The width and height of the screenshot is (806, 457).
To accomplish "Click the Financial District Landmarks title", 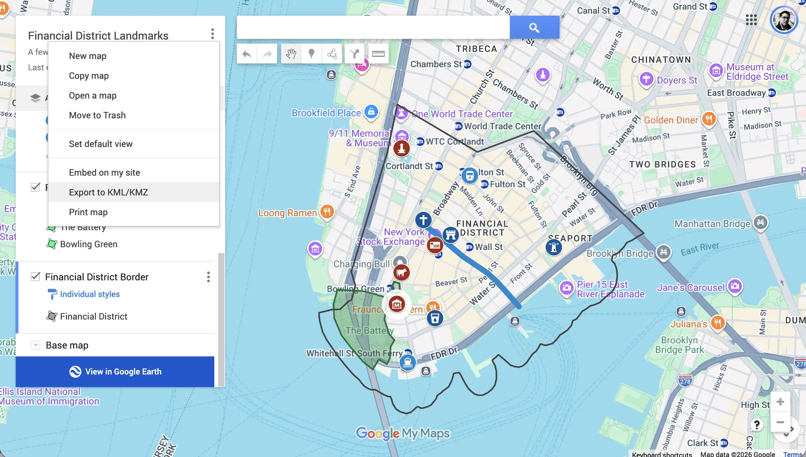I will click(98, 35).
